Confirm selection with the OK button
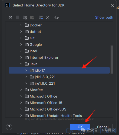119x135 pixels. tap(80, 127)
